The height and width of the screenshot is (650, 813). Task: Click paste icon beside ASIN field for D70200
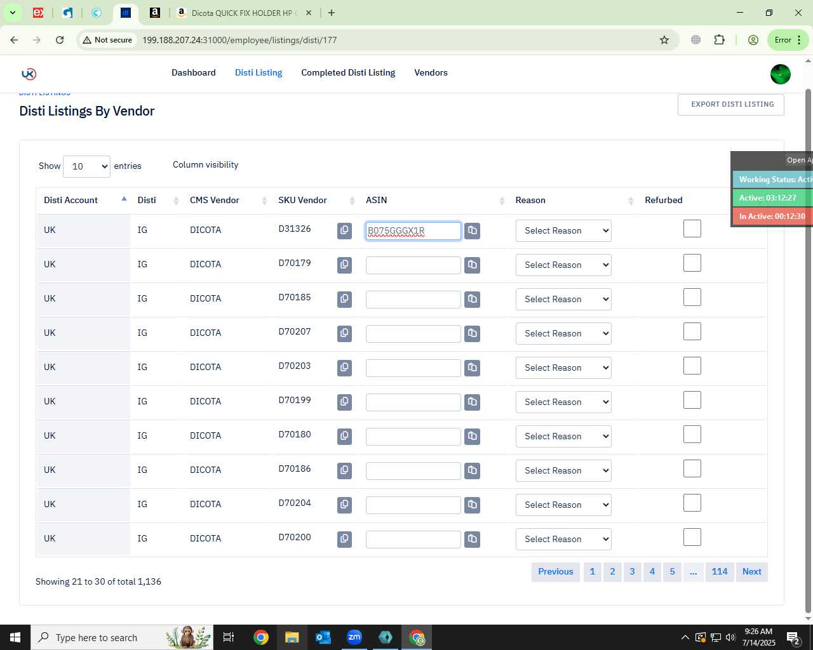472,539
